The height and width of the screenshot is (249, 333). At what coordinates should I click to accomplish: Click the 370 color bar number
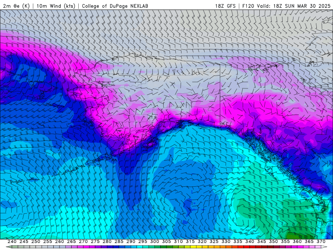[x=321, y=242]
